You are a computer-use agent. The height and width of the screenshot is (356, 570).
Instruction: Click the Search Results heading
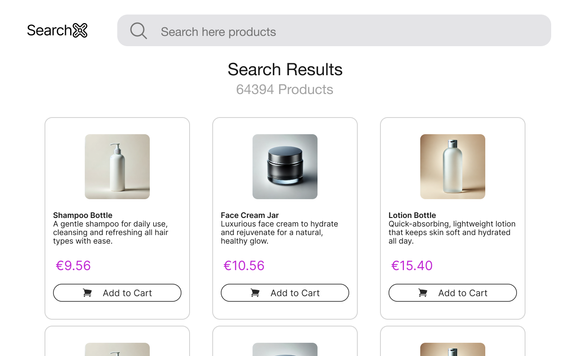pyautogui.click(x=285, y=69)
